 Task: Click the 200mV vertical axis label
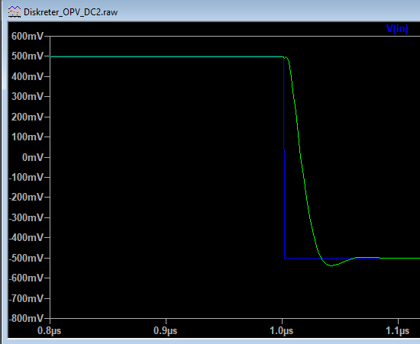[27, 117]
